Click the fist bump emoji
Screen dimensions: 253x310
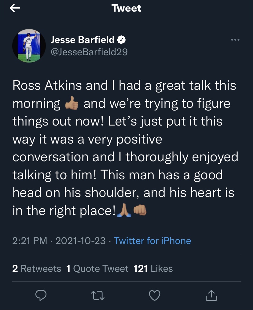point(140,210)
